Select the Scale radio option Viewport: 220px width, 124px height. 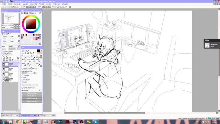pyautogui.click(x=22, y=77)
